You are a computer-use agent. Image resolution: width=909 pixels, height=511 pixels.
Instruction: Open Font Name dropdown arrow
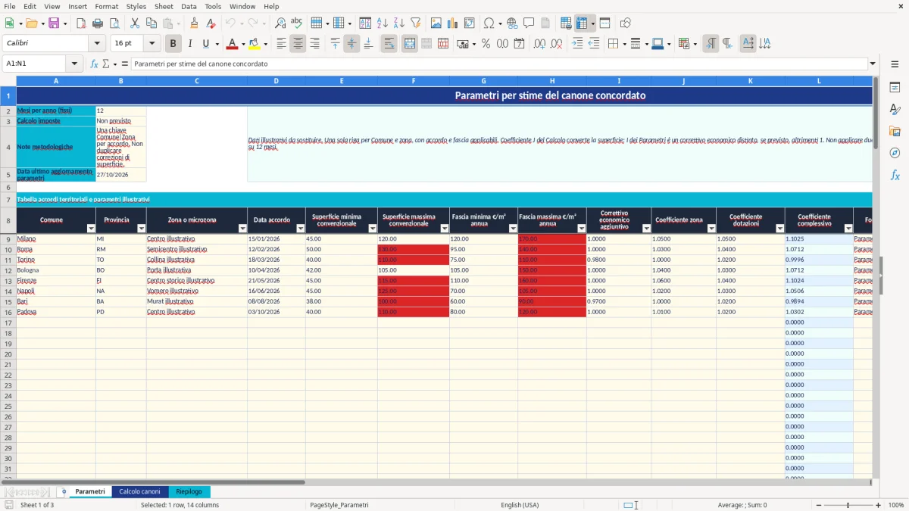click(97, 44)
